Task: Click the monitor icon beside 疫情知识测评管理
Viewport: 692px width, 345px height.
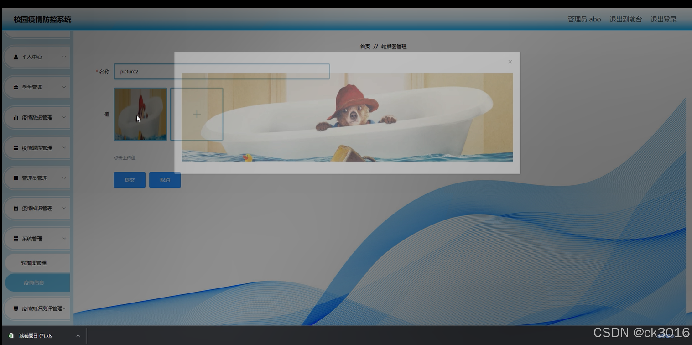Action: (16, 309)
